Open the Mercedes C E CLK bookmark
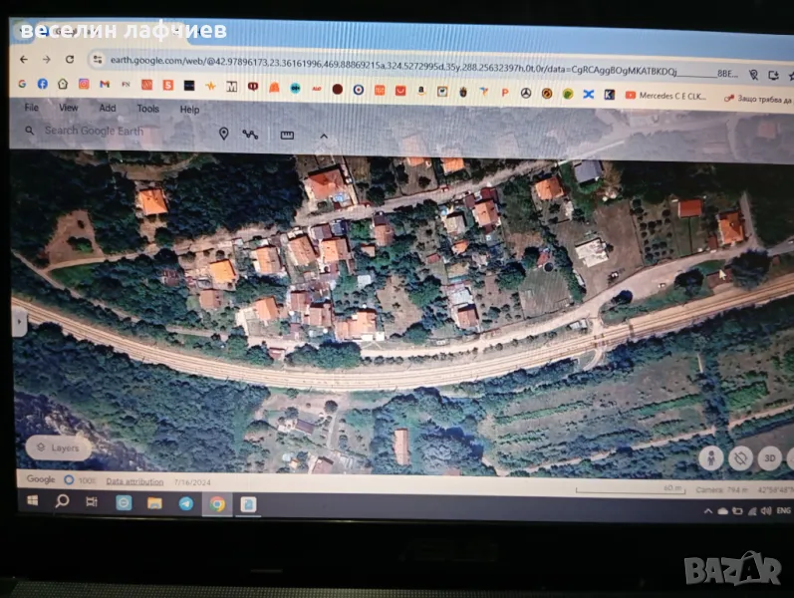The height and width of the screenshot is (598, 794). [x=668, y=95]
